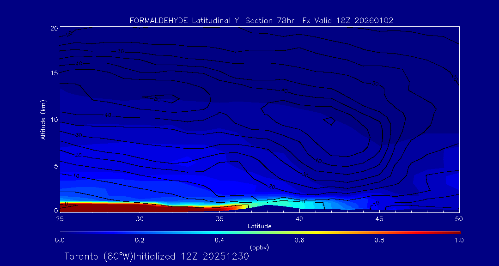Click the (ppbv) units label

(259, 248)
